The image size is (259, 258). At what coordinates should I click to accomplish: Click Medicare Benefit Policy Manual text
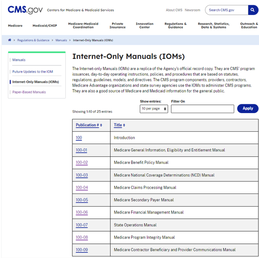click(x=141, y=162)
